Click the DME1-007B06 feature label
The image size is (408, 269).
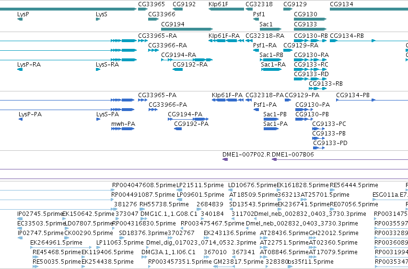[x=293, y=155]
